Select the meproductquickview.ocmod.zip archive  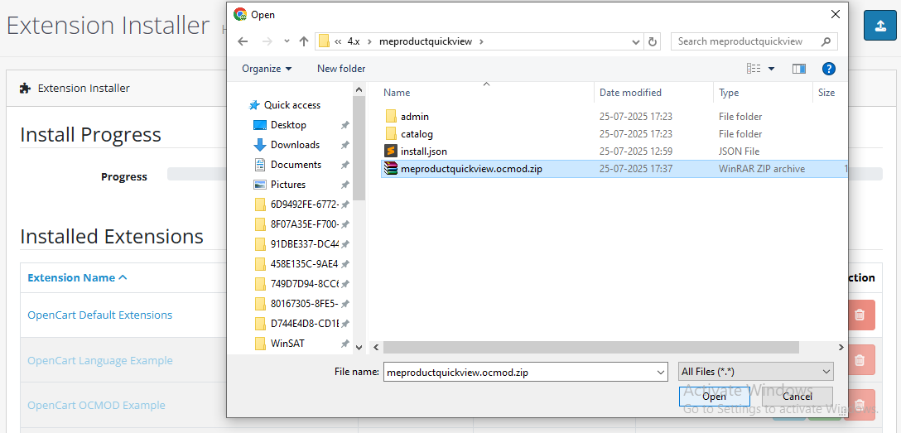[x=614, y=169]
